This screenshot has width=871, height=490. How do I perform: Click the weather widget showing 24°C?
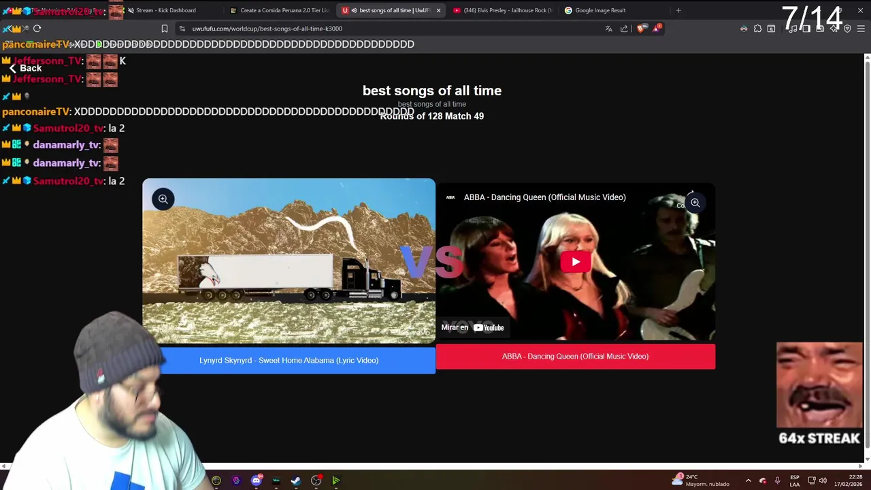(701, 480)
